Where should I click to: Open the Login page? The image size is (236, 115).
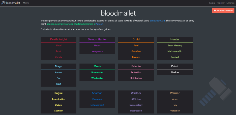pos(212,3)
